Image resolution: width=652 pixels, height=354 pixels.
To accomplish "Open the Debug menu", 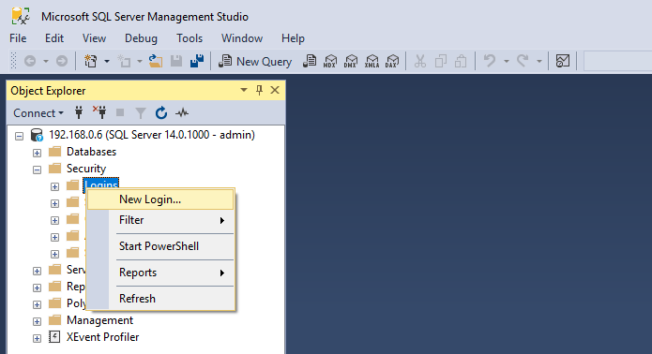I will click(x=141, y=38).
